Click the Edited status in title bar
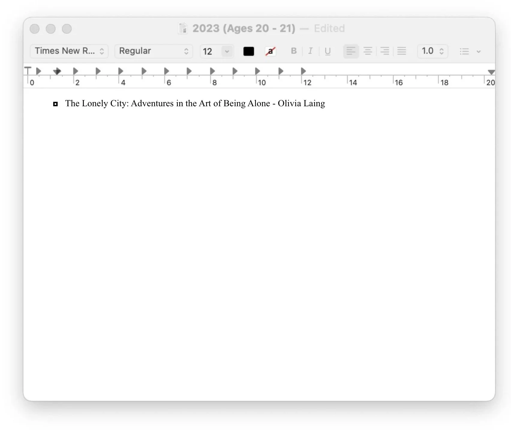511x431 pixels. [329, 29]
